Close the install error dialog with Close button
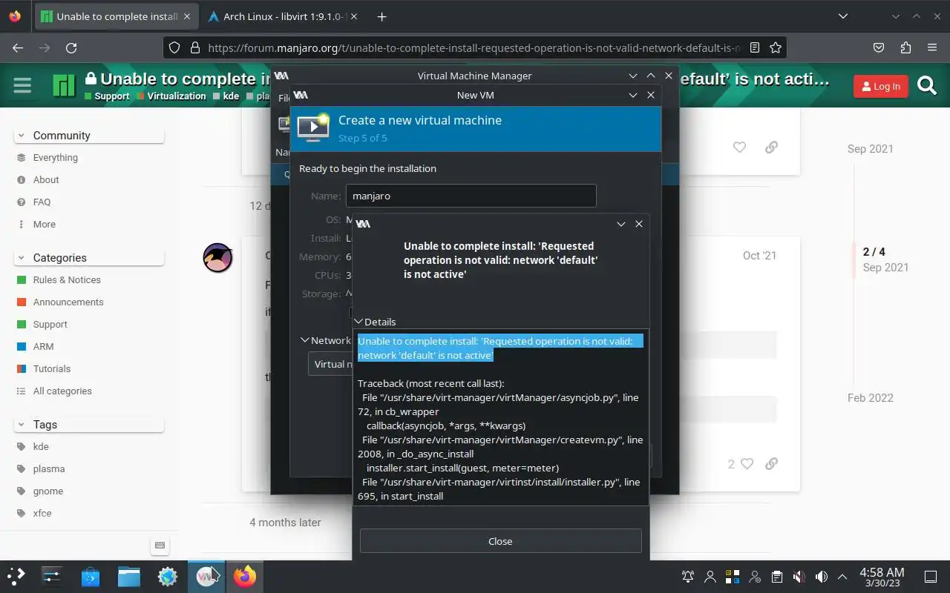Screen dimensions: 950x593 coord(500,541)
